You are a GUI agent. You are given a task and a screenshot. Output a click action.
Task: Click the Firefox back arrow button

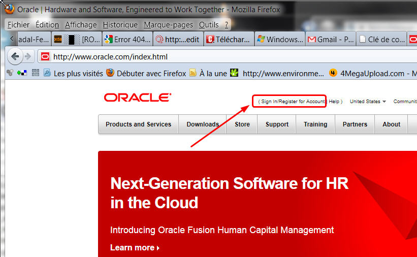click(x=15, y=56)
